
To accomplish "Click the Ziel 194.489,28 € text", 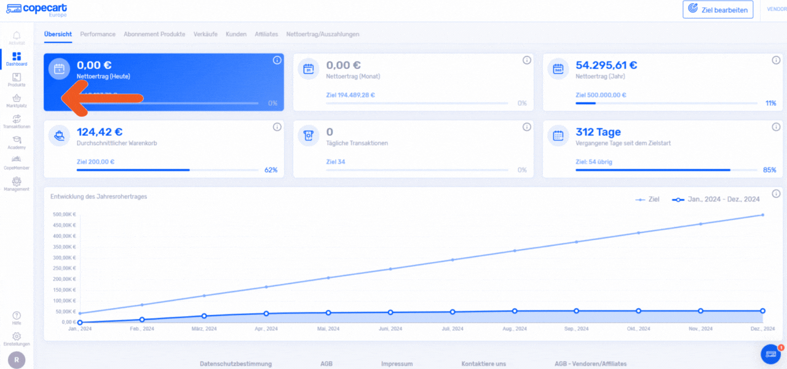I will pos(350,95).
